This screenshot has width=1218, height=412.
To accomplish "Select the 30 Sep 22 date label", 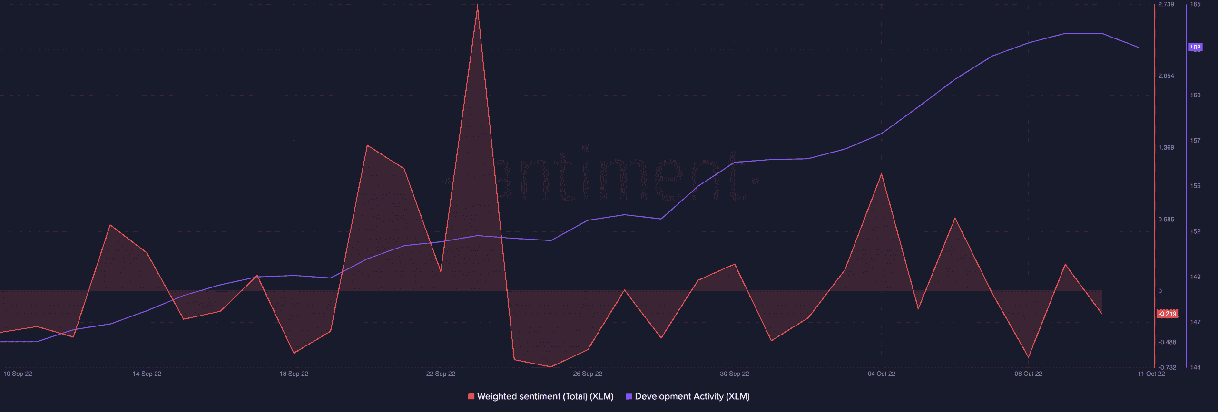I will click(734, 374).
